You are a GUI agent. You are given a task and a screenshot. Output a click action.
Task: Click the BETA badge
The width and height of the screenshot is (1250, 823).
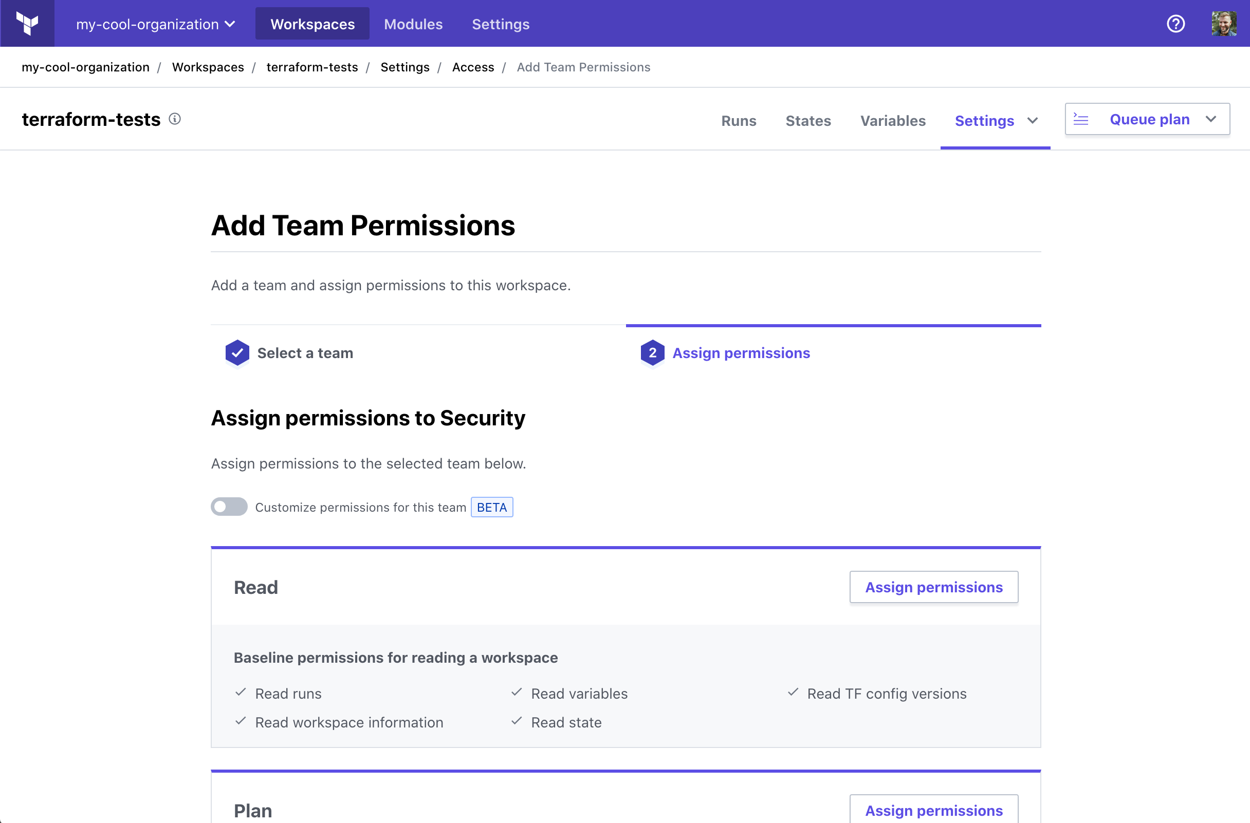coord(492,507)
